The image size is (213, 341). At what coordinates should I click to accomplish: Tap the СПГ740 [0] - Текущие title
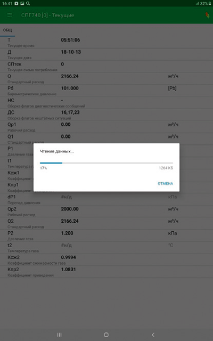[x=47, y=15]
